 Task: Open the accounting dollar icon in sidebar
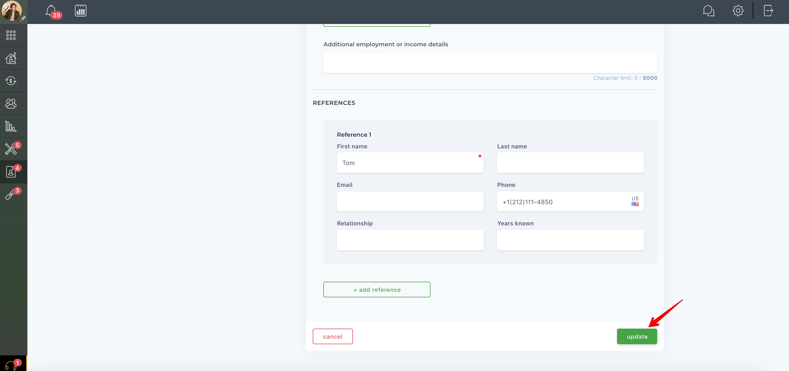11,81
